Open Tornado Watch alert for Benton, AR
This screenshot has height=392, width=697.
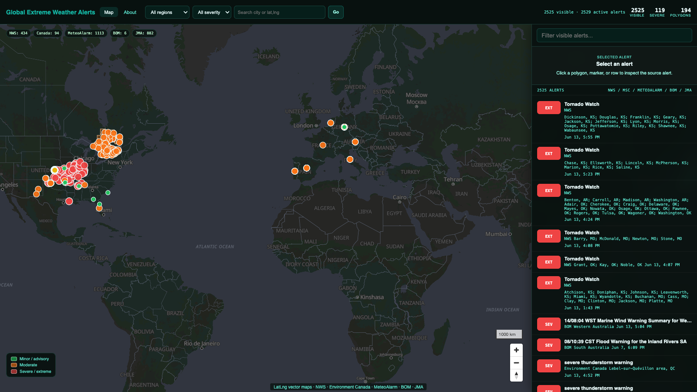[x=614, y=203]
